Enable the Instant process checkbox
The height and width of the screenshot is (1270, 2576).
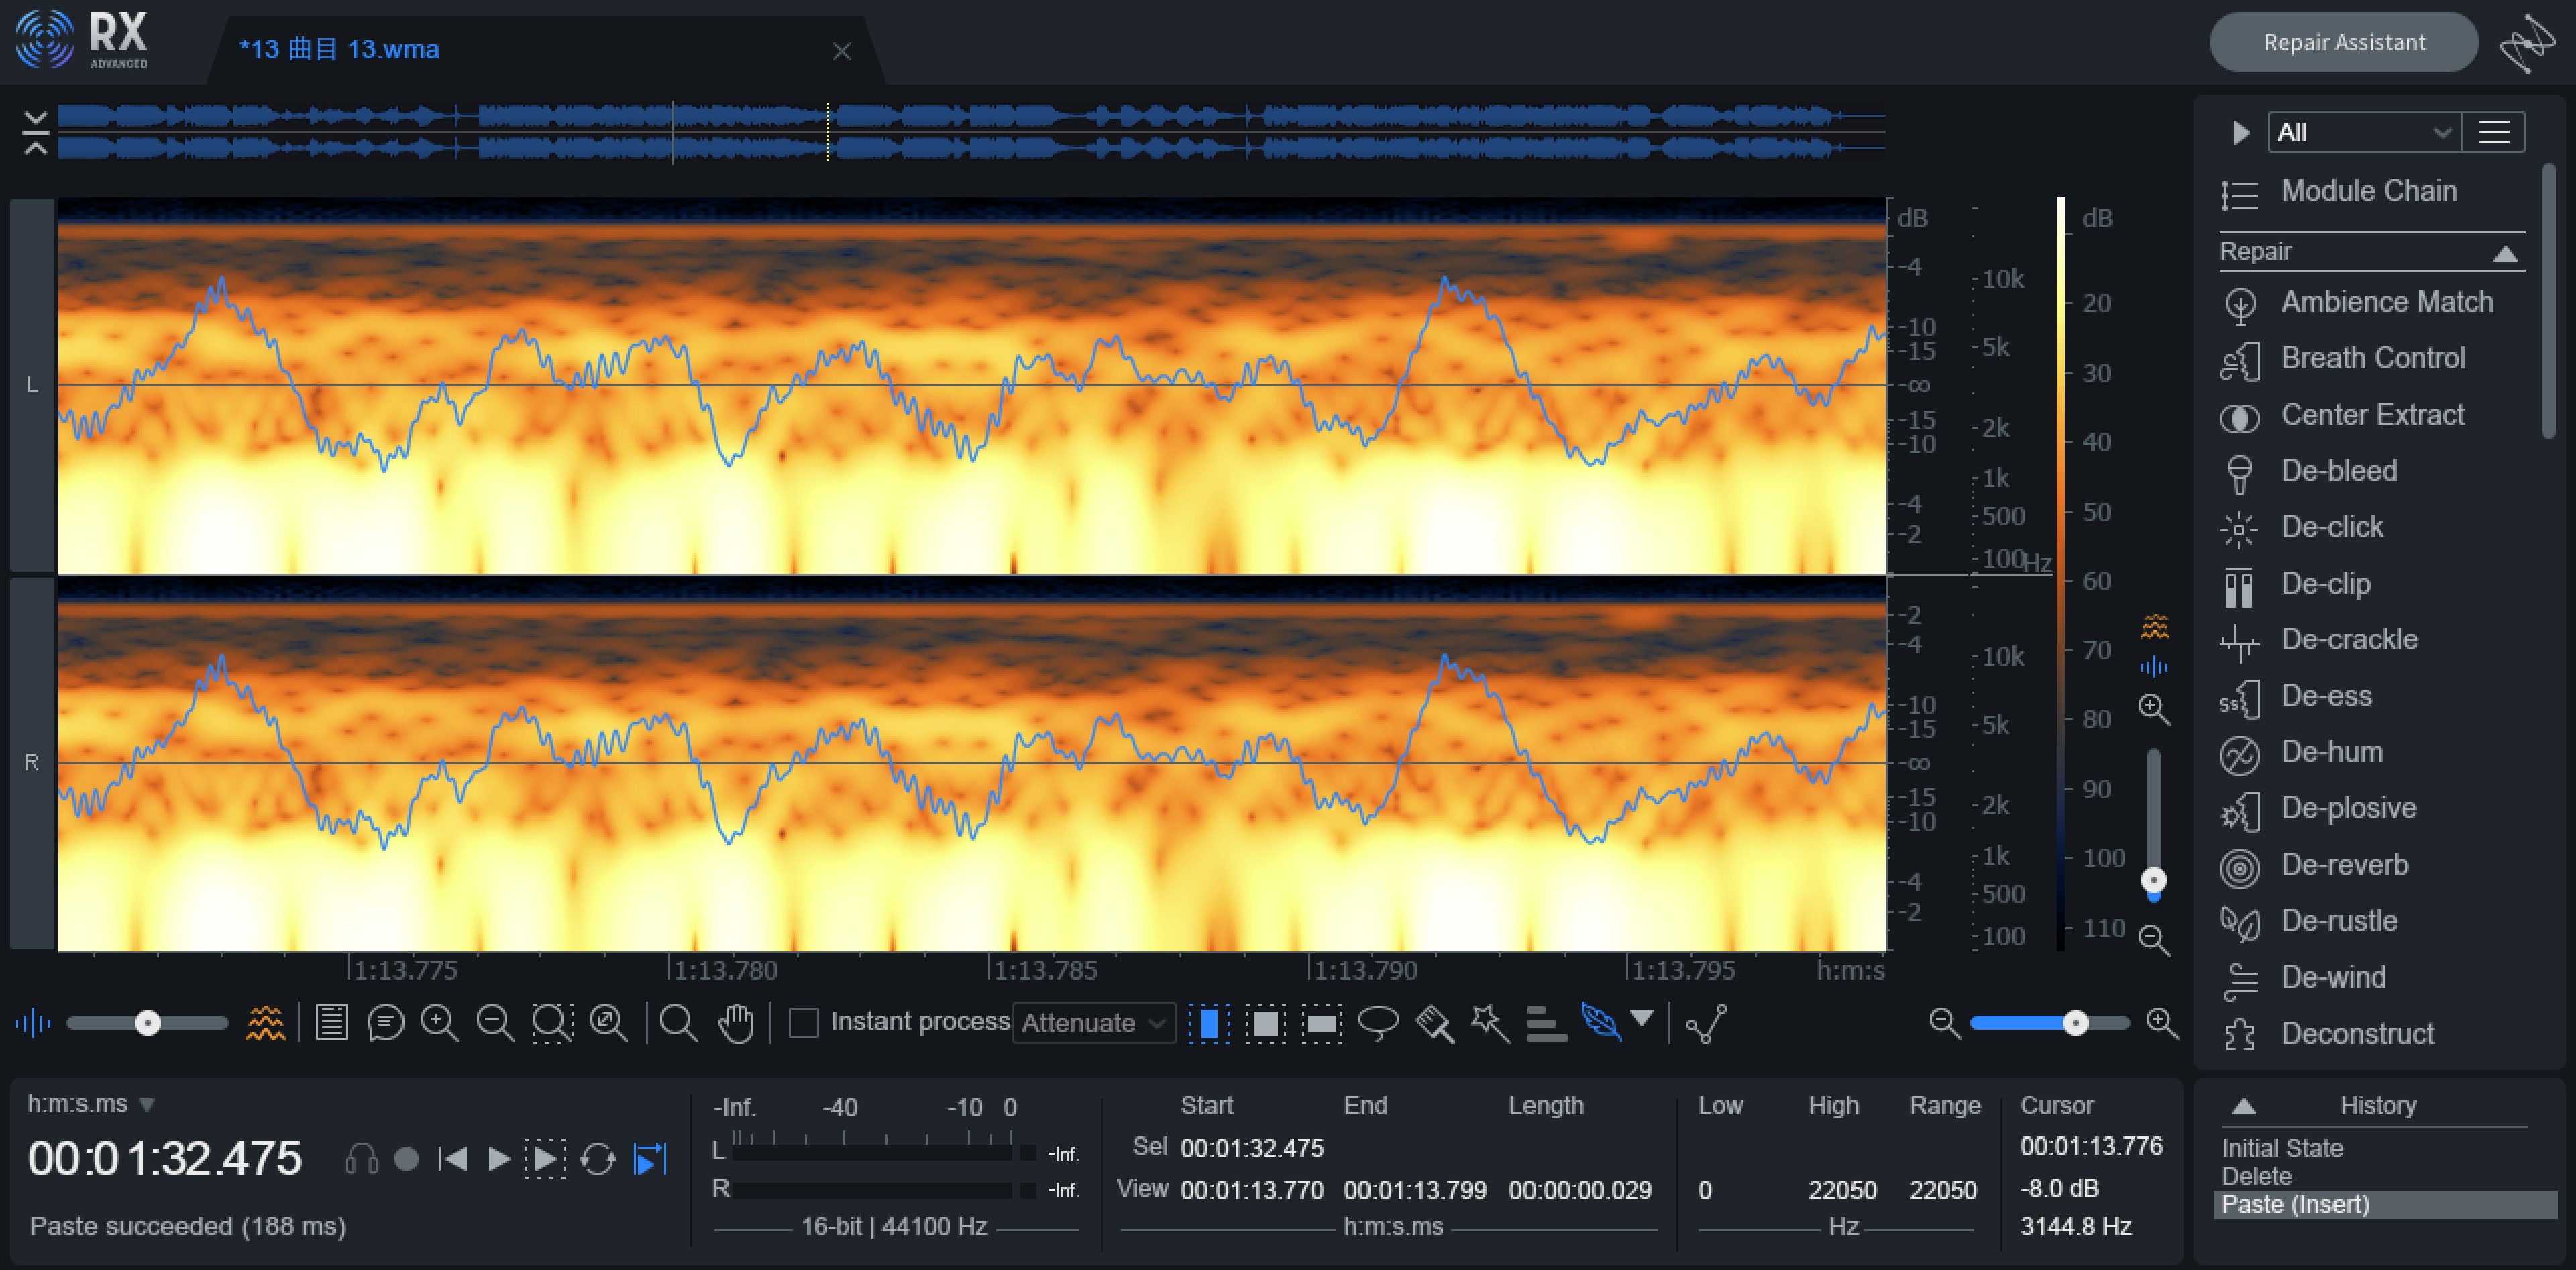[x=803, y=1022]
